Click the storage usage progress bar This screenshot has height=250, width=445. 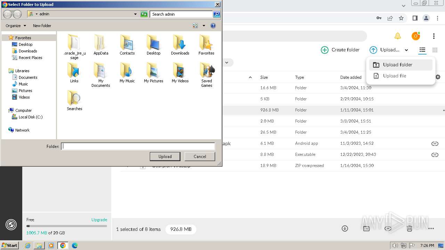pos(67,226)
